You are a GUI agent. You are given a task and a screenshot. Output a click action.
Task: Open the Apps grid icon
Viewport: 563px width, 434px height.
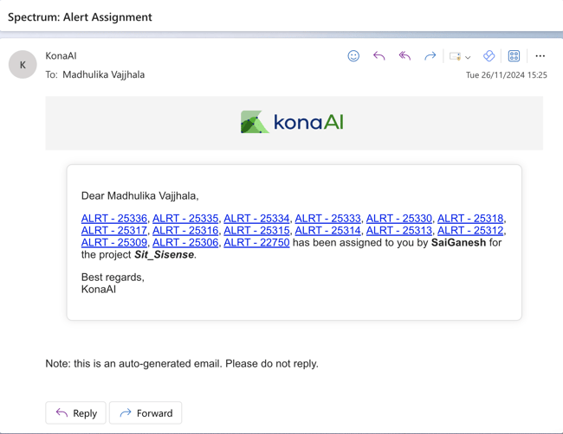[514, 56]
